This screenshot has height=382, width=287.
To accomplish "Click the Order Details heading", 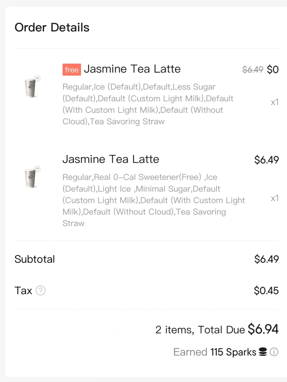I will (x=52, y=27).
